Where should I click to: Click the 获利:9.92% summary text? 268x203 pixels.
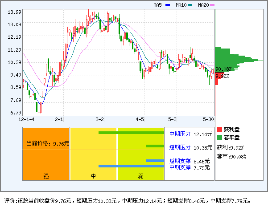pos(230,147)
